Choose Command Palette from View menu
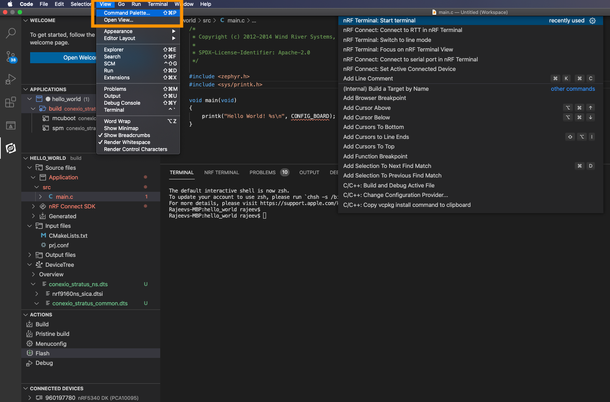The height and width of the screenshot is (402, 610). click(127, 13)
